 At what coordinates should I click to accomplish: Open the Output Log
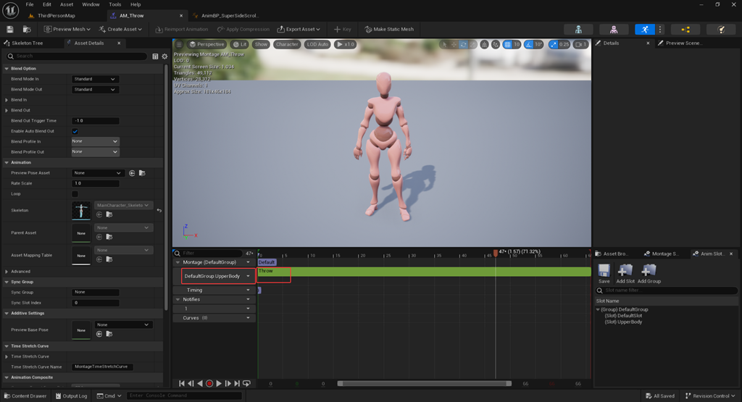[x=72, y=396]
